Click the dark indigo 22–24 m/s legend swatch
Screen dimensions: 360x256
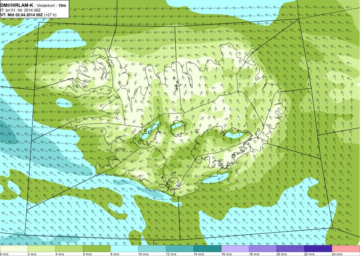pyautogui.click(x=318, y=249)
